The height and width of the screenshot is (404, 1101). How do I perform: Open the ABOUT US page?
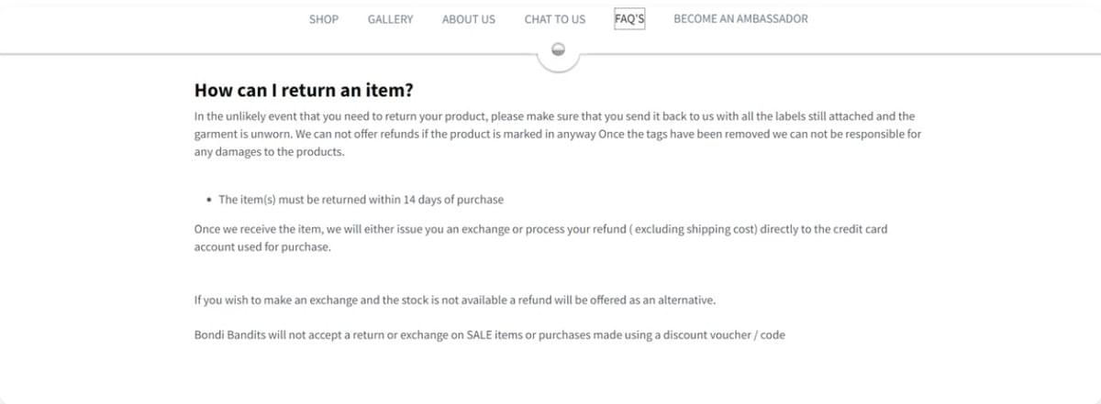pos(468,19)
